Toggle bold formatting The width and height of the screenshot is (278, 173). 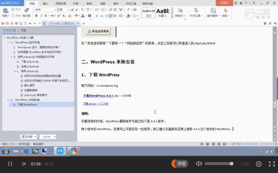point(36,16)
